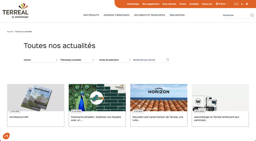Click the Accueil breadcrumb link
This screenshot has width=256, height=141.
coord(10,32)
